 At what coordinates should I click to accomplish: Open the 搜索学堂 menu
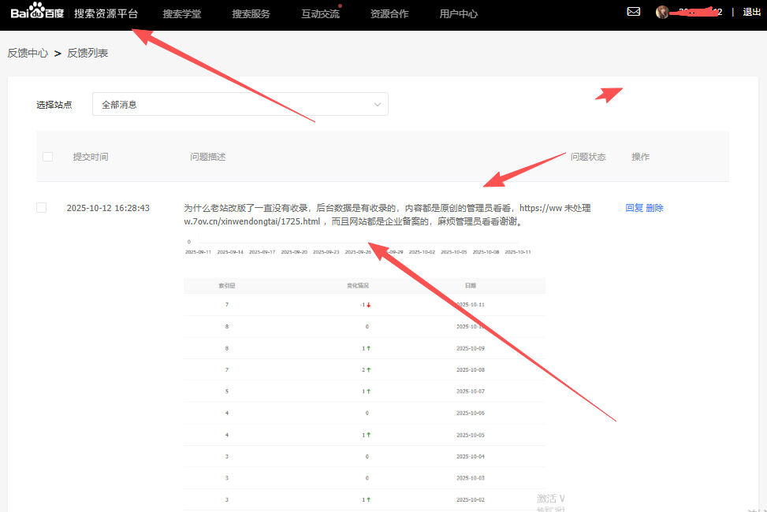[x=182, y=13]
